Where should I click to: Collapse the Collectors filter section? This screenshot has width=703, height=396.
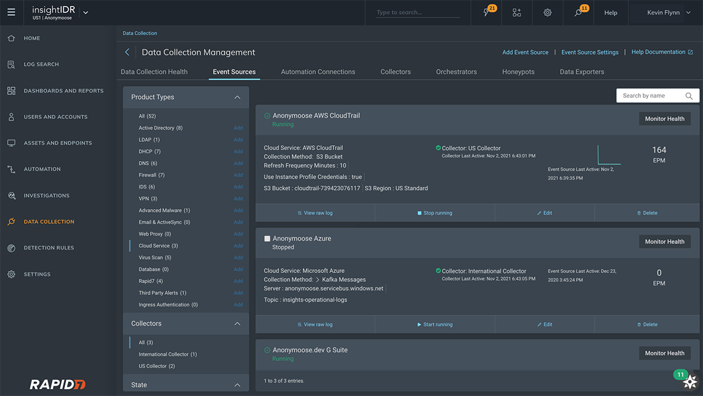tap(237, 323)
